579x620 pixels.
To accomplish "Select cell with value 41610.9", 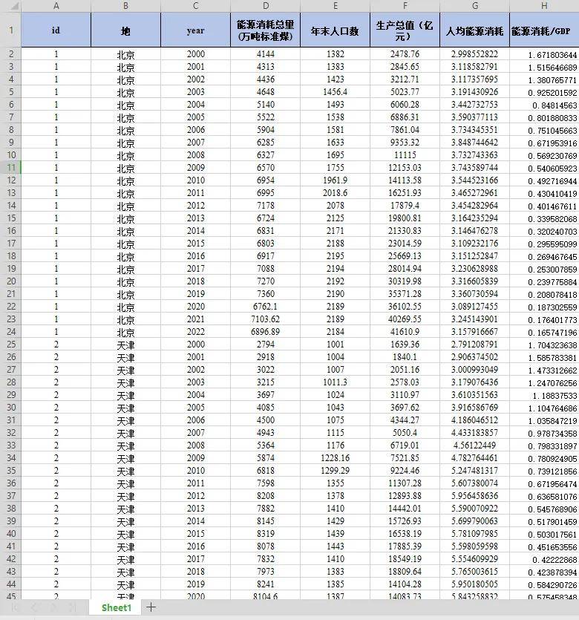I will pos(405,332).
